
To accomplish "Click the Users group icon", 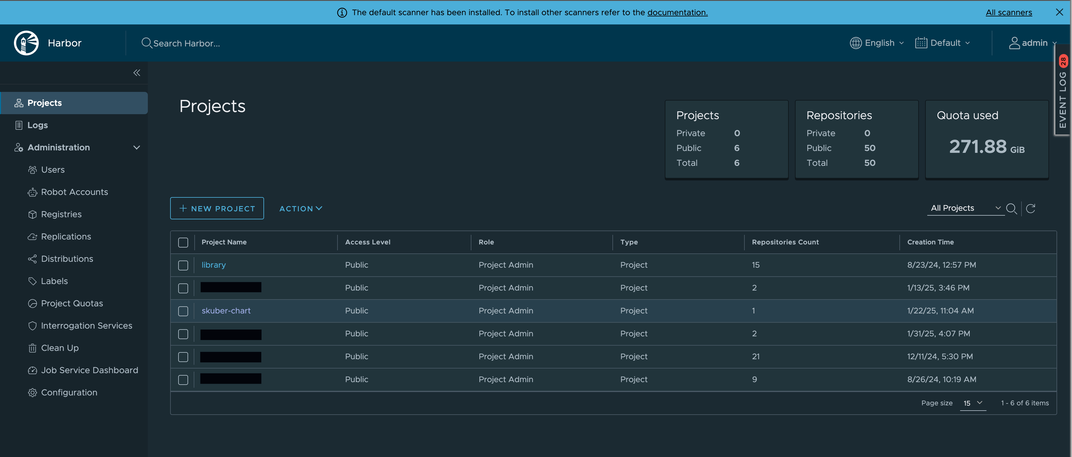I will tap(33, 170).
